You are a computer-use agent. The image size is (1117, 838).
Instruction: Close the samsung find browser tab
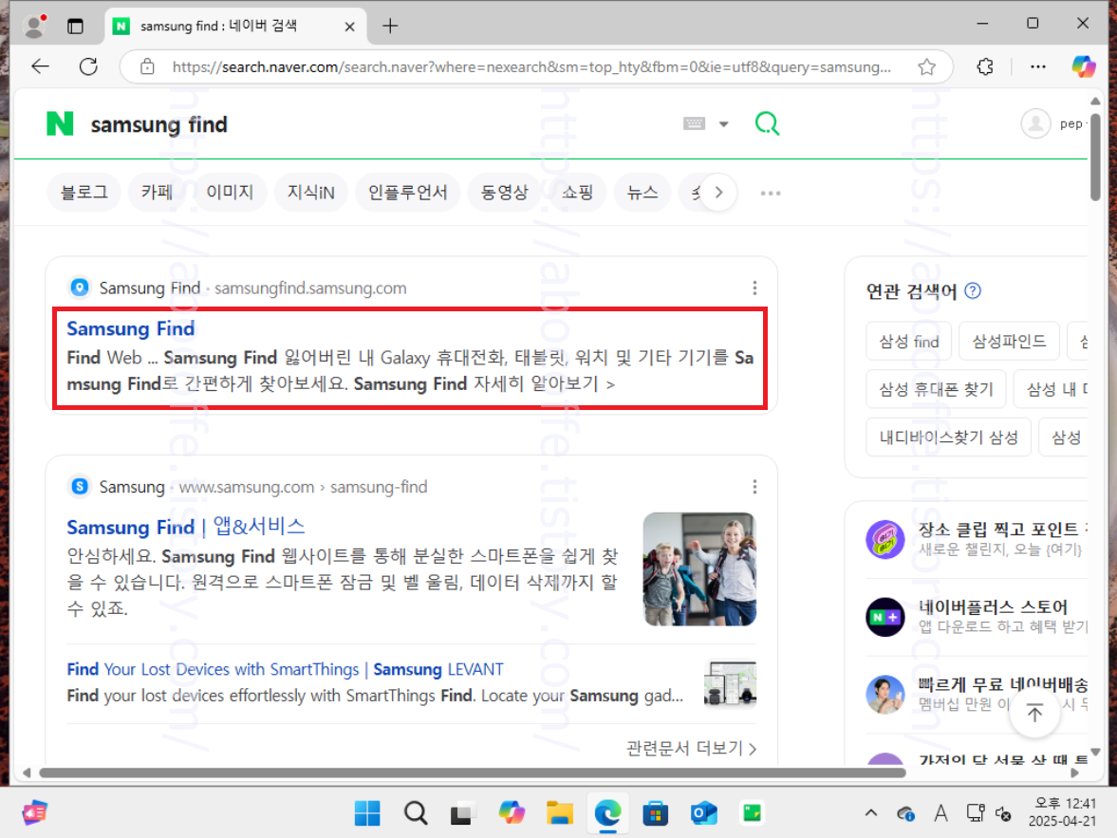click(349, 27)
